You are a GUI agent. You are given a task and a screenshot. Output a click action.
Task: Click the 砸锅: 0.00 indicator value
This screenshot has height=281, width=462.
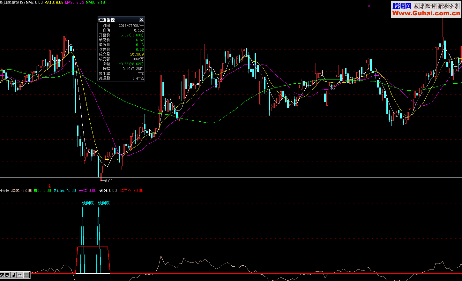click(x=108, y=191)
